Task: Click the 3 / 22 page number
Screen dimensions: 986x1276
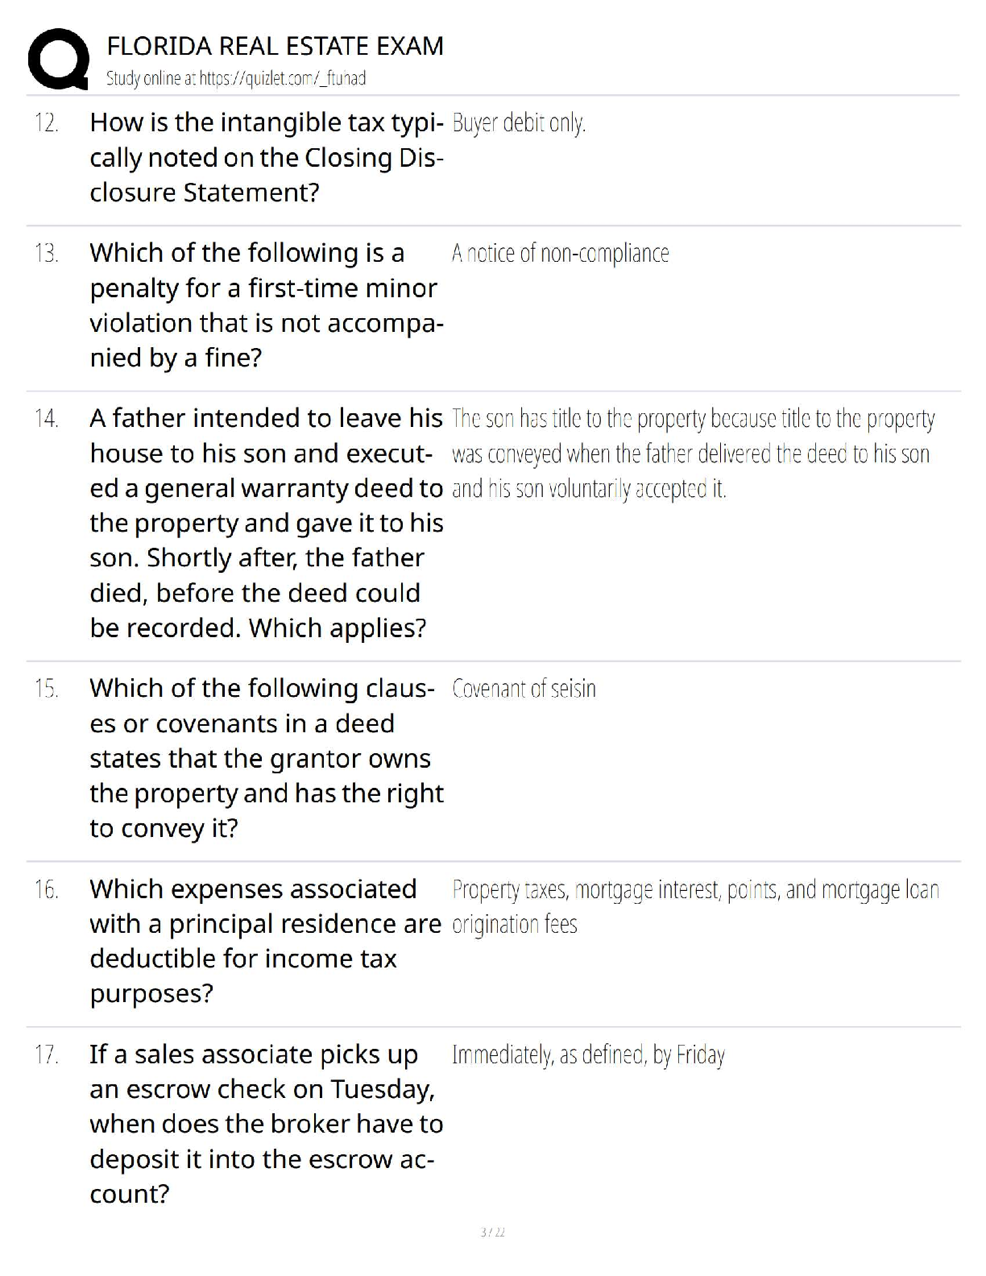Action: tap(492, 1232)
